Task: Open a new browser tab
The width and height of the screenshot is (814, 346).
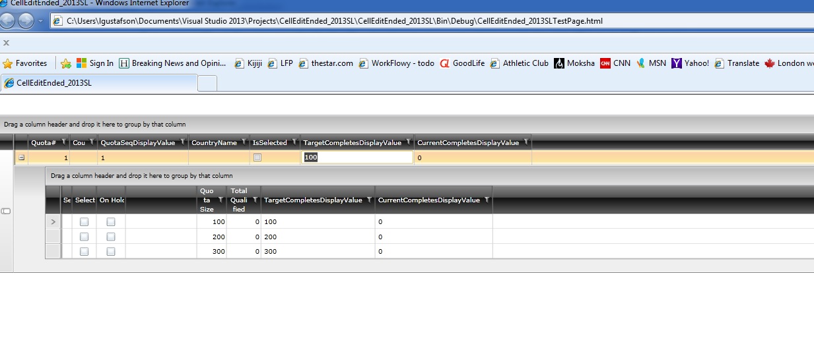Action: (207, 84)
